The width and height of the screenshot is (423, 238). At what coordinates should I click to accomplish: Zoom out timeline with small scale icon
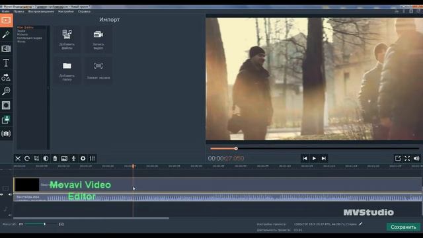pyautogui.click(x=20, y=224)
